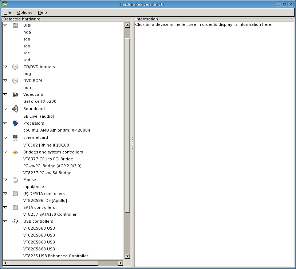
Task: Click the Videocard category label
Action: 33,94
